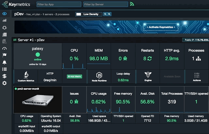Click the Restarts refresh icon
The image size is (209, 134).
(150, 59)
